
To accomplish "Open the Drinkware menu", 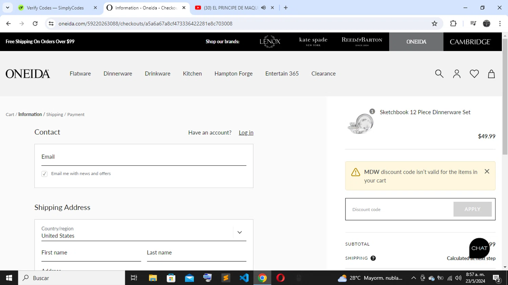I will pos(157,73).
